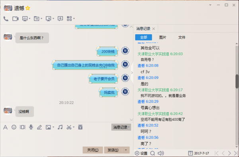Click the scissors screenshot tool icon
Viewport: 239px width, 157px height.
click(x=69, y=127)
